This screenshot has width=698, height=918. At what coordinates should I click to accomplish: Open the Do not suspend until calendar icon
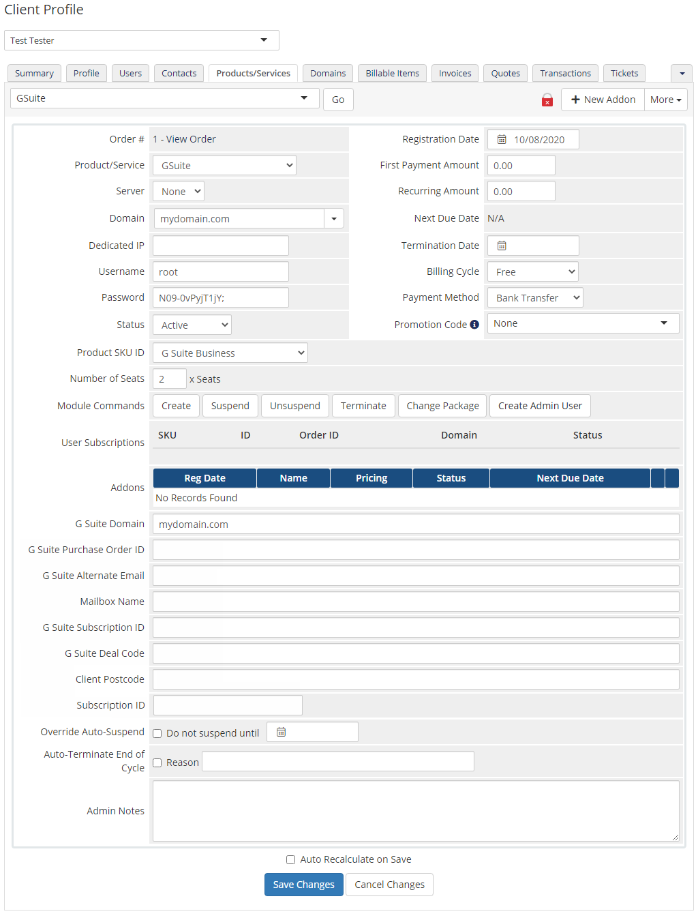click(281, 732)
